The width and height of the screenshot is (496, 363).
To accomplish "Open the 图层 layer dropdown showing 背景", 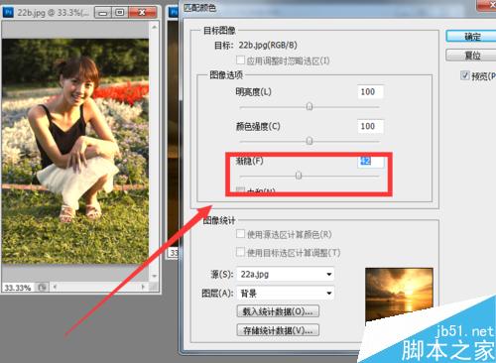I will [x=285, y=293].
